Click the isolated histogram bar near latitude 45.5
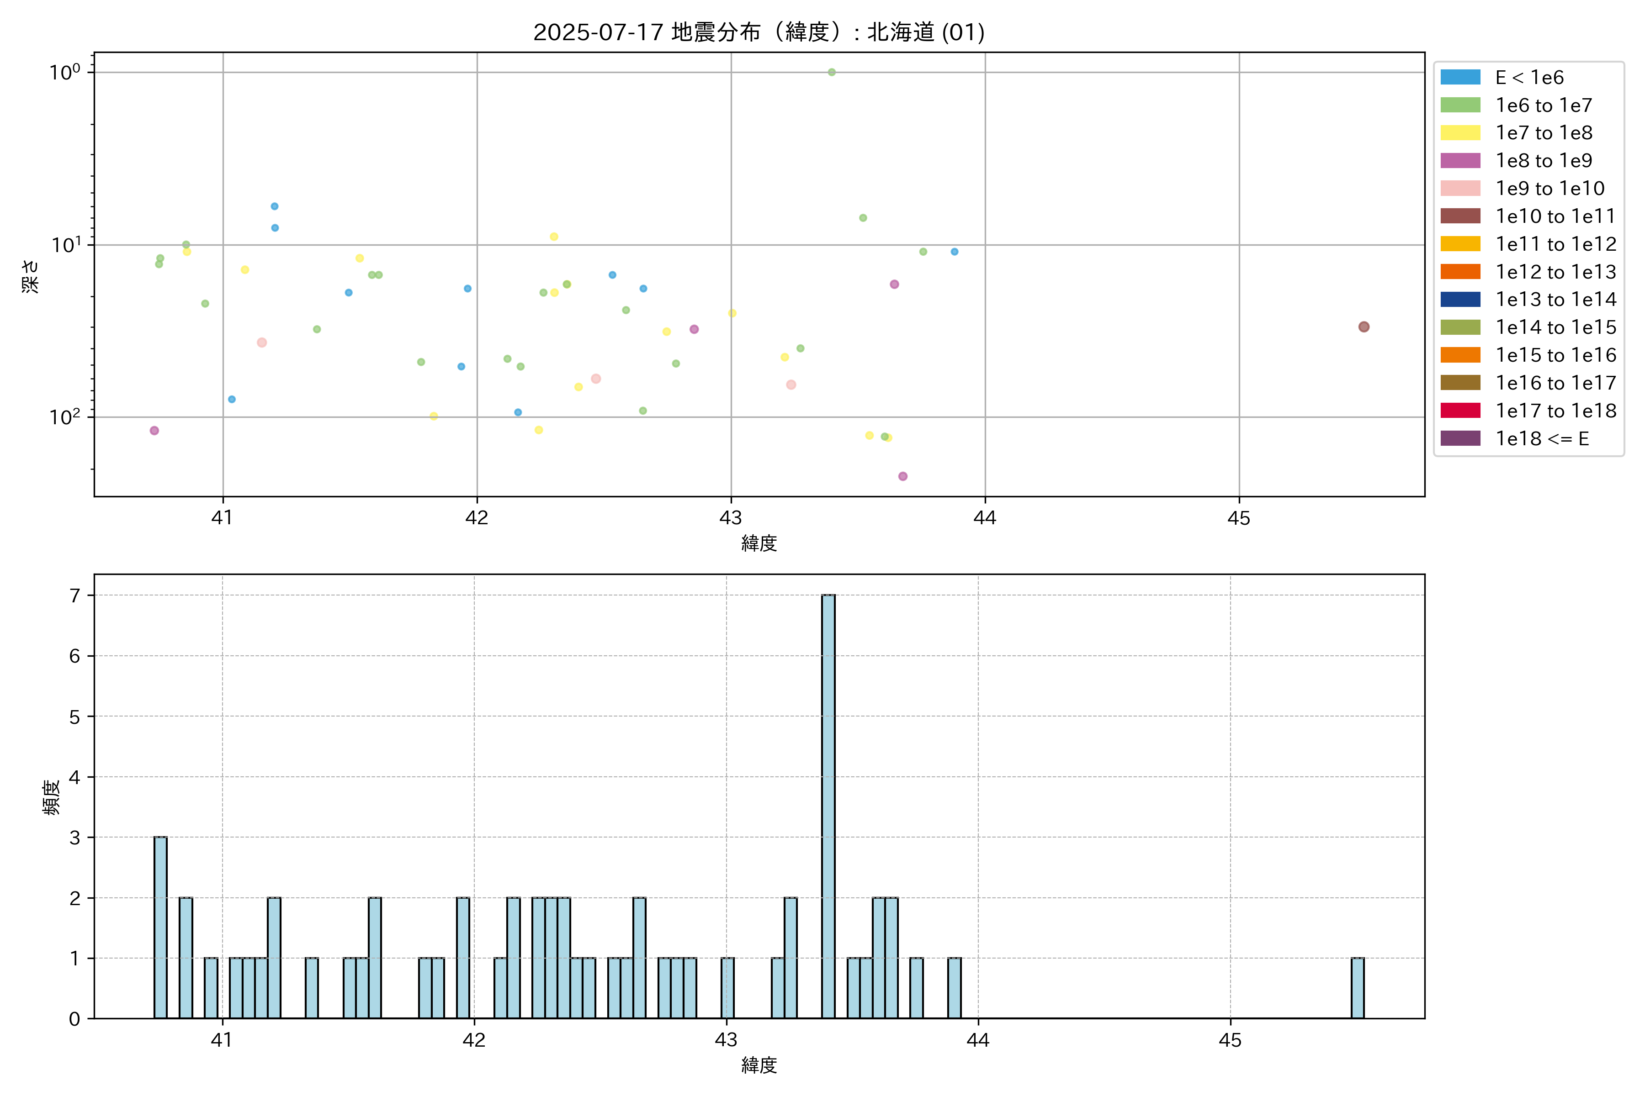The width and height of the screenshot is (1645, 1096). pyautogui.click(x=1357, y=988)
